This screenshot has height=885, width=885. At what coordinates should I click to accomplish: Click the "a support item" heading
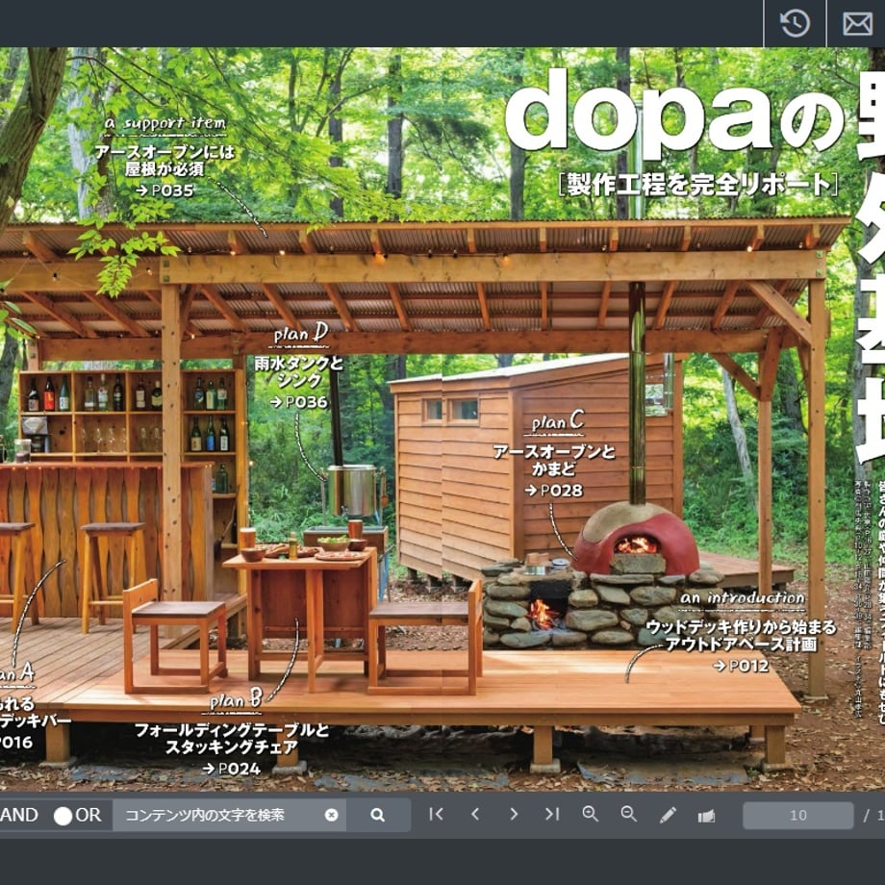pyautogui.click(x=164, y=123)
